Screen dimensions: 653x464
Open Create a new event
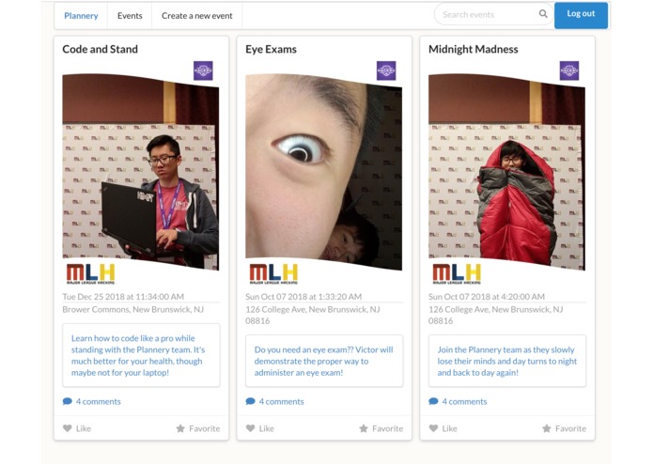click(x=197, y=16)
